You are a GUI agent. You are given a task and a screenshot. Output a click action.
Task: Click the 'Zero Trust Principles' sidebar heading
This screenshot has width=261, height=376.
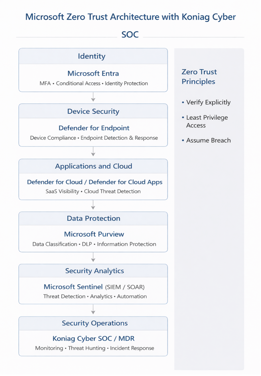[199, 77]
